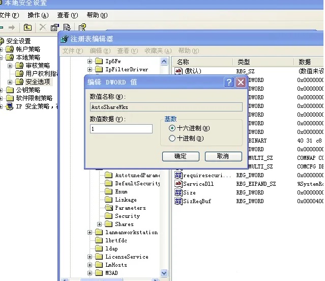Select the Linkage registry key
The height and width of the screenshot is (281, 325).
[126, 200]
